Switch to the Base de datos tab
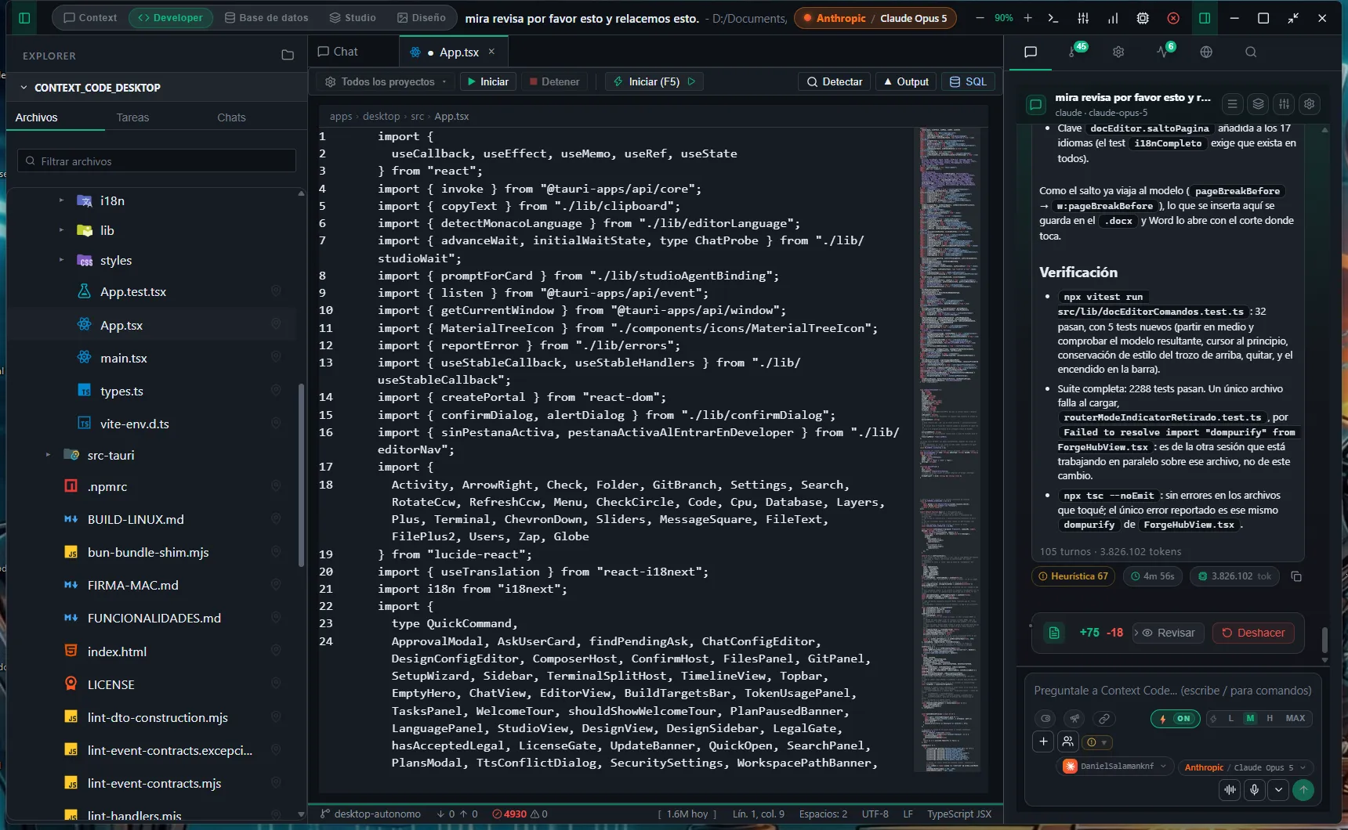The image size is (1348, 830). 266,17
